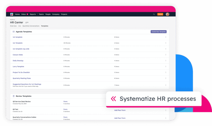
Task: Click the Inbox notification badge
Action: coord(27,14)
